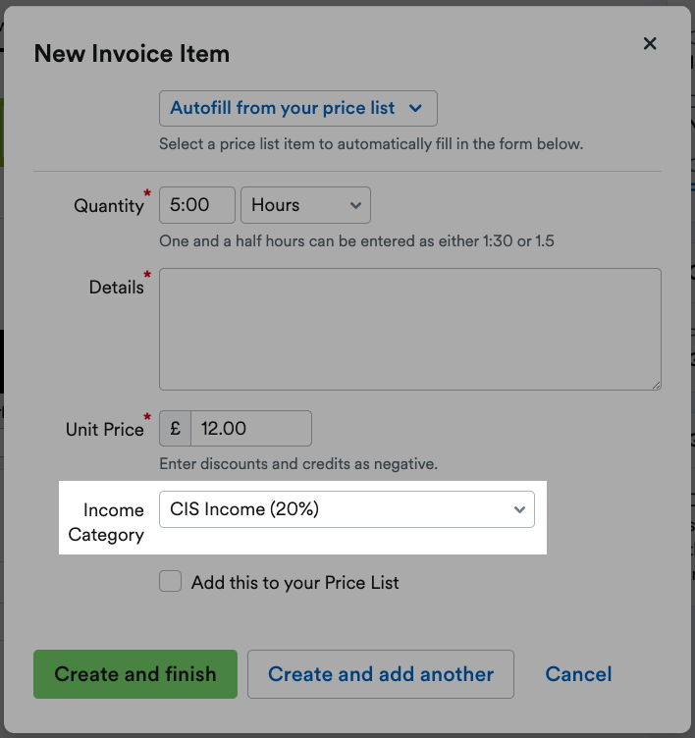Viewport: 695px width, 738px height.
Task: Open the Income Category dropdown
Action: [347, 509]
